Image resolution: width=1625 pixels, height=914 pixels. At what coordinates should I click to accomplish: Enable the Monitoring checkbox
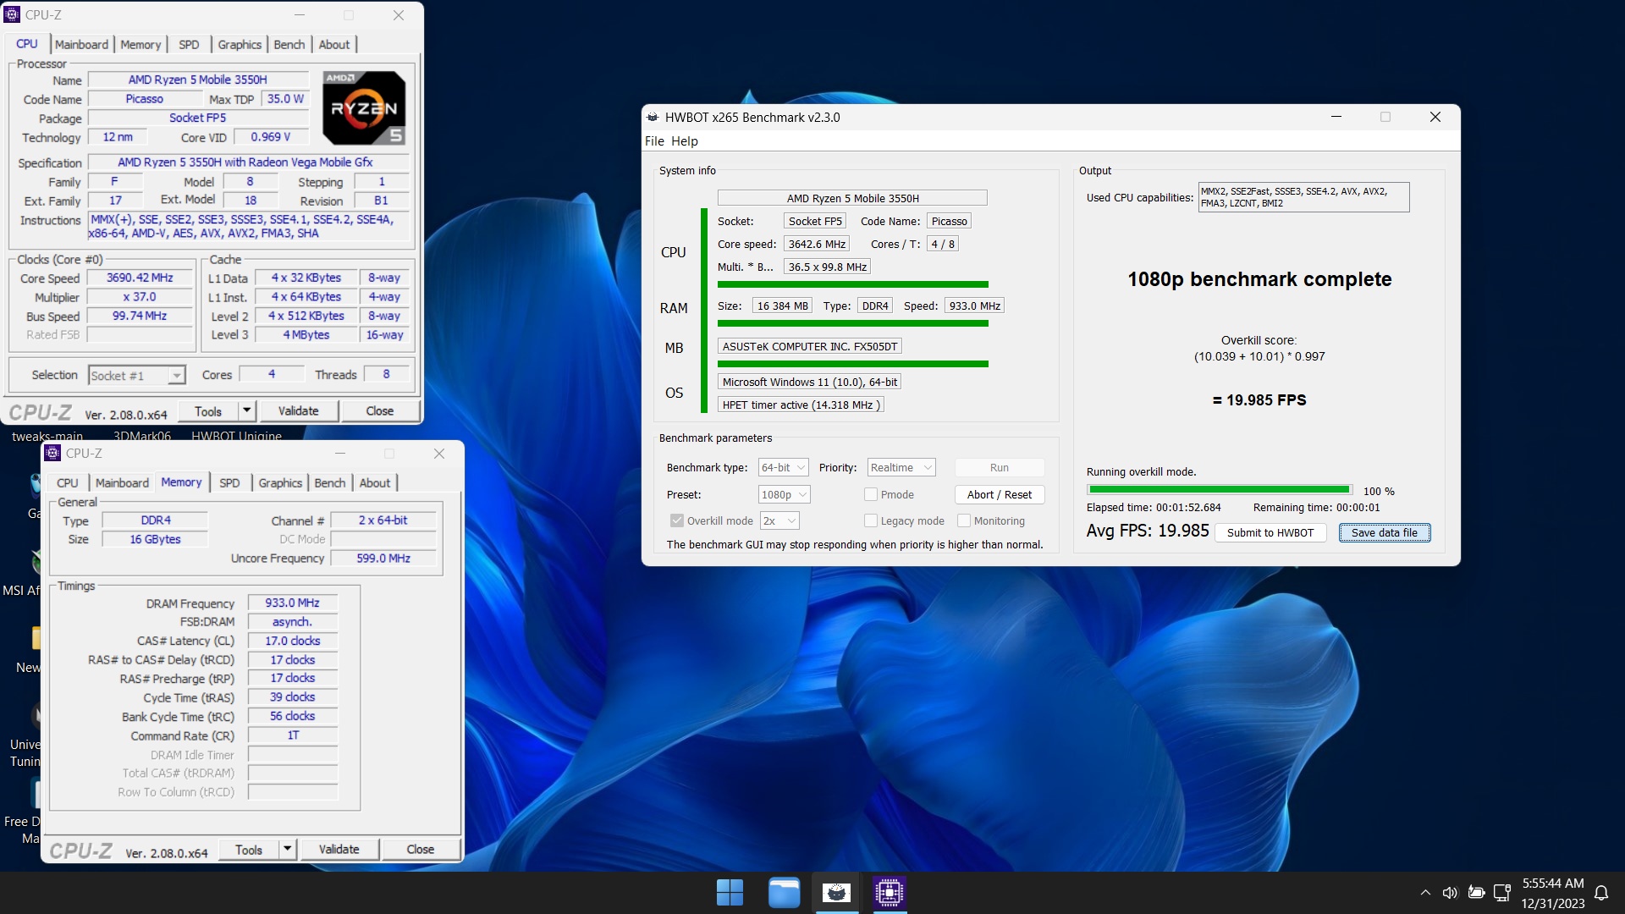[x=964, y=520]
